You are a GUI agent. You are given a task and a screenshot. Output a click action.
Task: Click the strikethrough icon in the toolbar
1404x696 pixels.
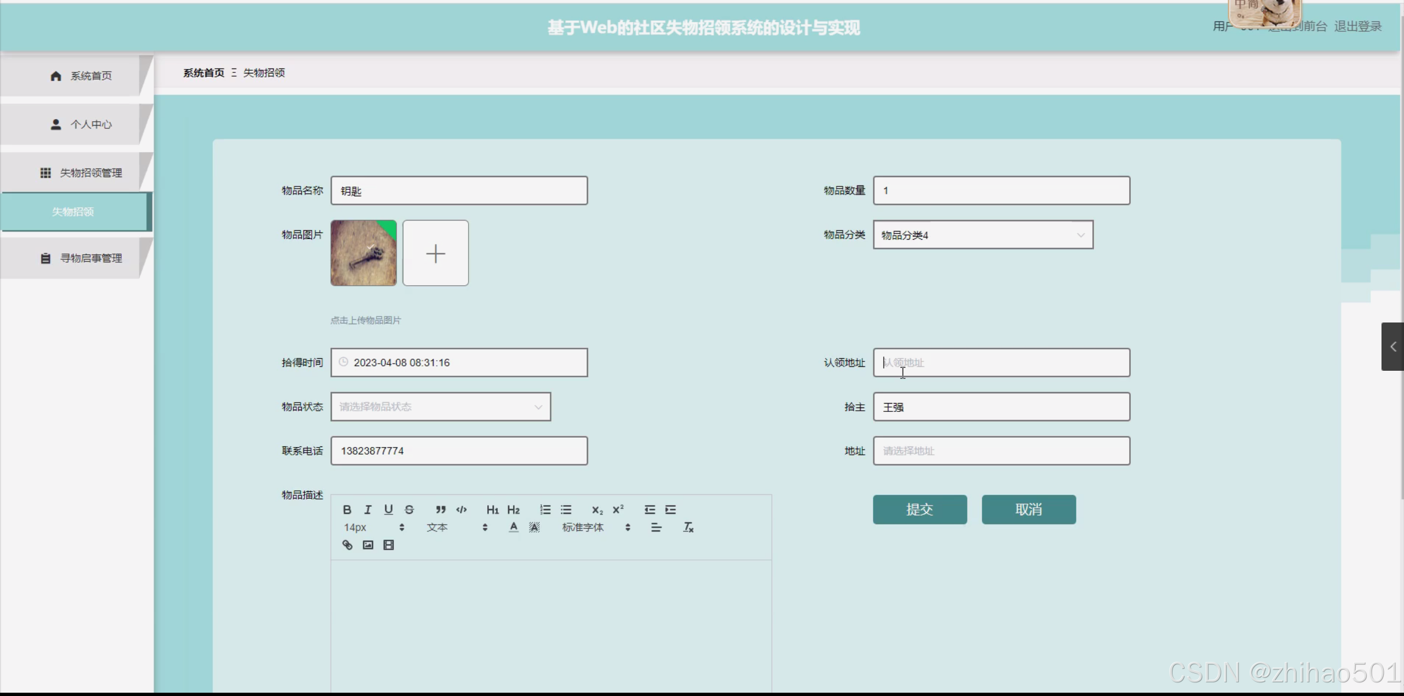click(x=409, y=510)
